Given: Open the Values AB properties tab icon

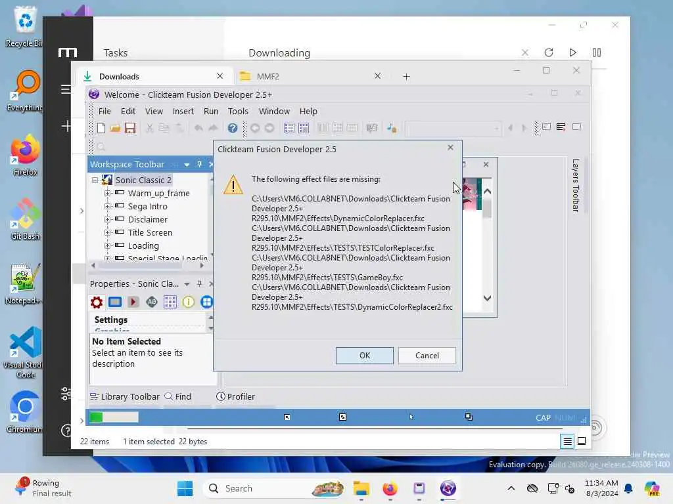Looking at the screenshot, I should pyautogui.click(x=152, y=302).
